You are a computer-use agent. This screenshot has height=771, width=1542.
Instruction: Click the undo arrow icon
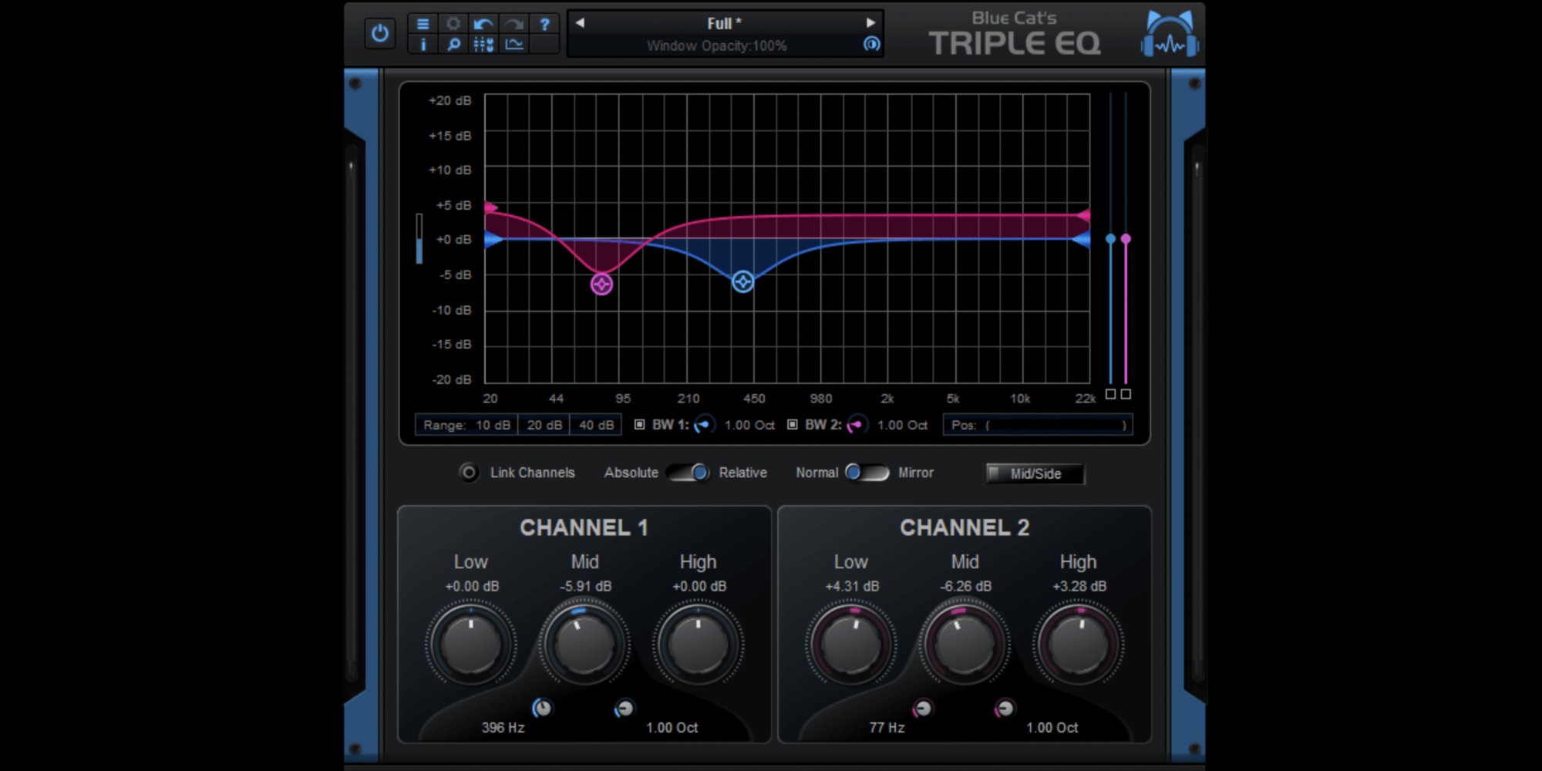(483, 24)
